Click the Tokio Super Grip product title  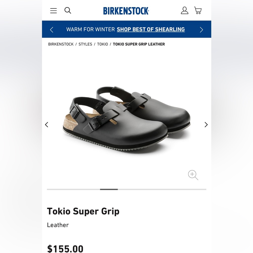83,211
